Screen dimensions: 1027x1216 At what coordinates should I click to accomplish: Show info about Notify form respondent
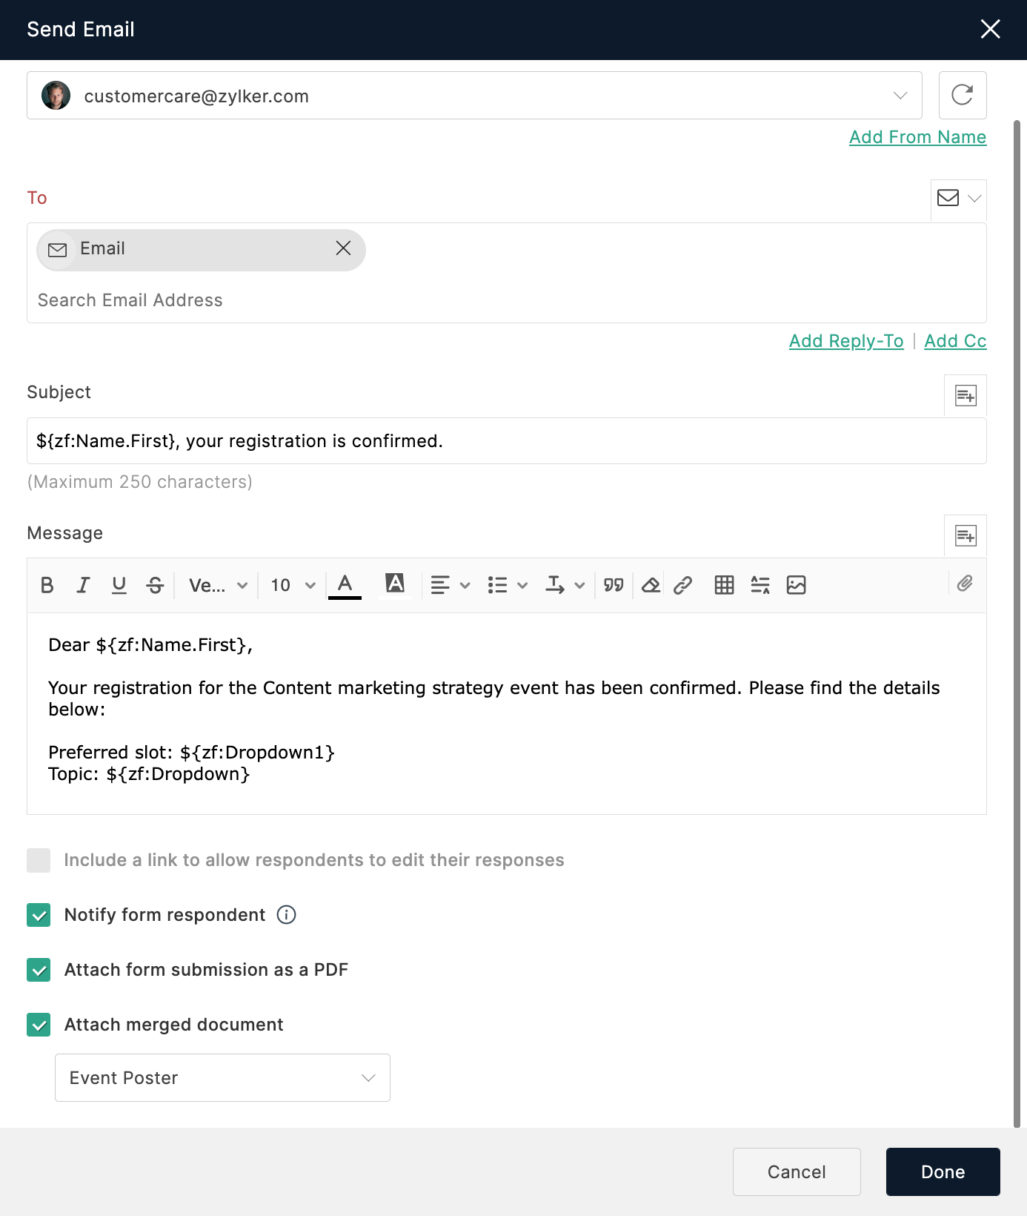[286, 915]
